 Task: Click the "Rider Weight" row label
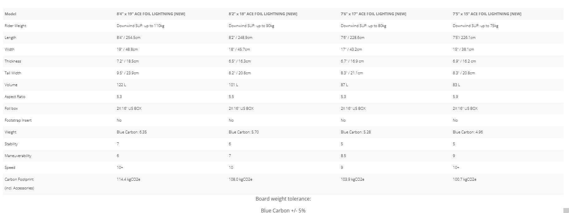pyautogui.click(x=15, y=26)
